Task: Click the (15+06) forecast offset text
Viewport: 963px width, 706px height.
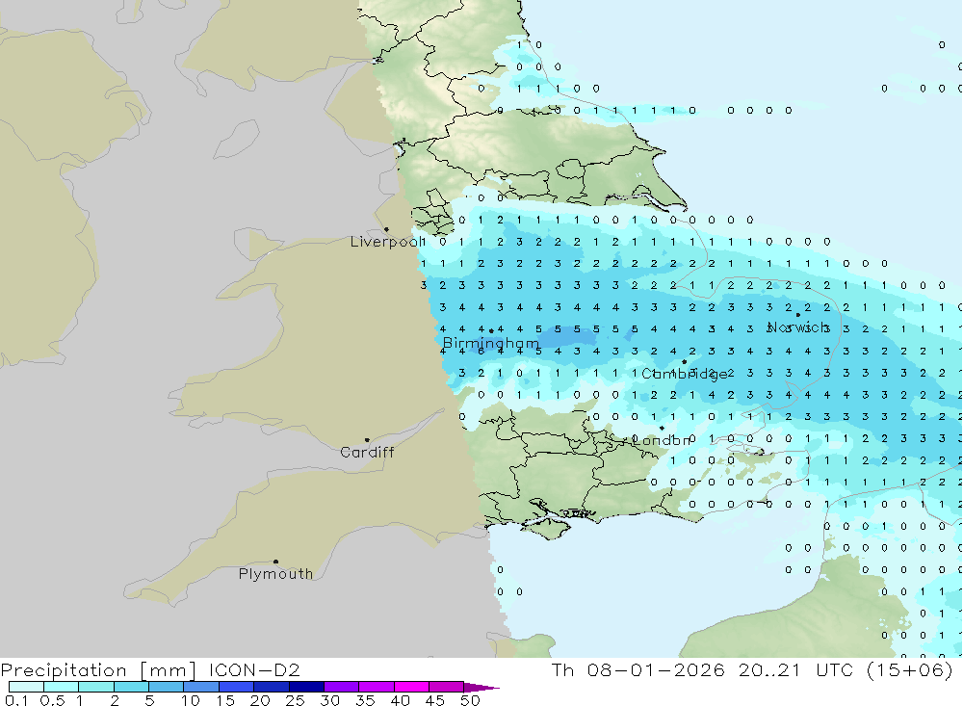Action: [910, 669]
